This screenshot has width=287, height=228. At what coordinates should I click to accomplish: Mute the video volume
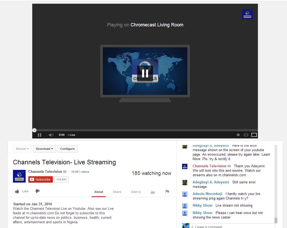click(51, 135)
